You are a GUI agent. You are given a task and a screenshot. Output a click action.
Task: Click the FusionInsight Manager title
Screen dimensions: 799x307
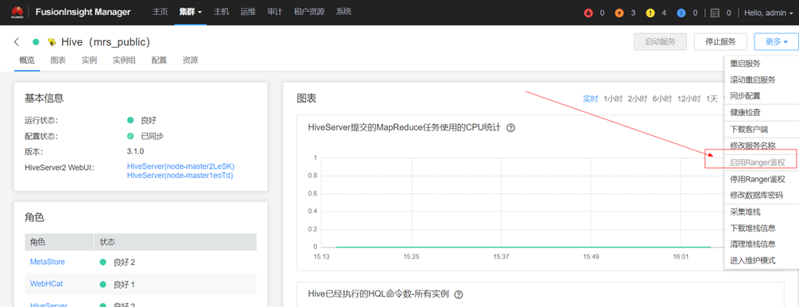coord(83,12)
